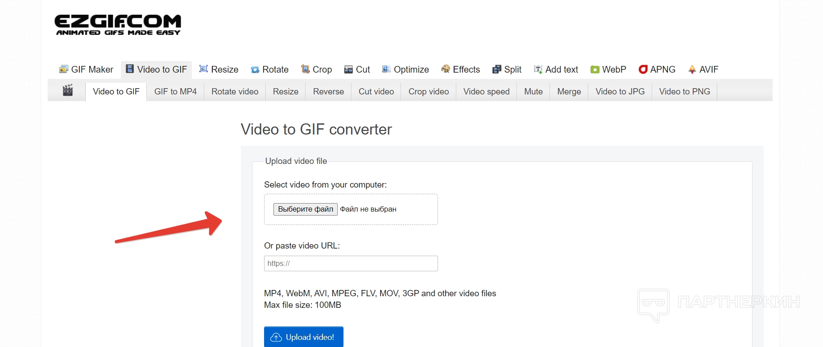This screenshot has height=347, width=823.
Task: Click the AVIF icon
Action: pyautogui.click(x=692, y=69)
